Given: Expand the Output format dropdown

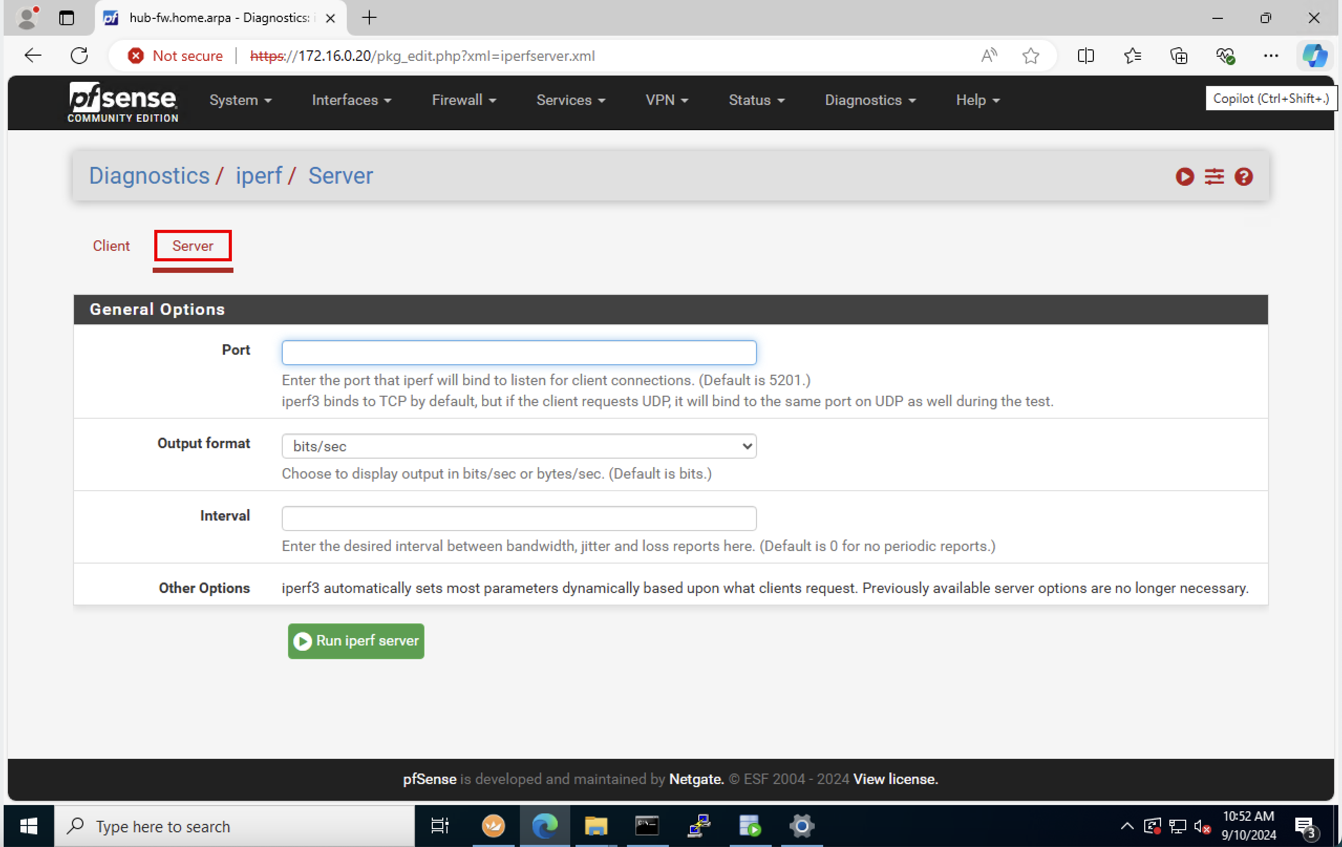Looking at the screenshot, I should (518, 446).
